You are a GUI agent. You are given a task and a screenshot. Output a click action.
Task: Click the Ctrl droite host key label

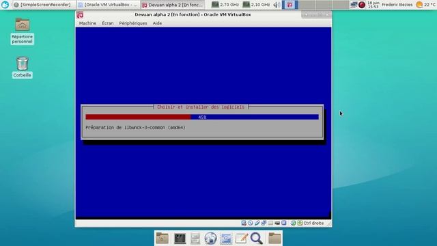click(x=313, y=223)
